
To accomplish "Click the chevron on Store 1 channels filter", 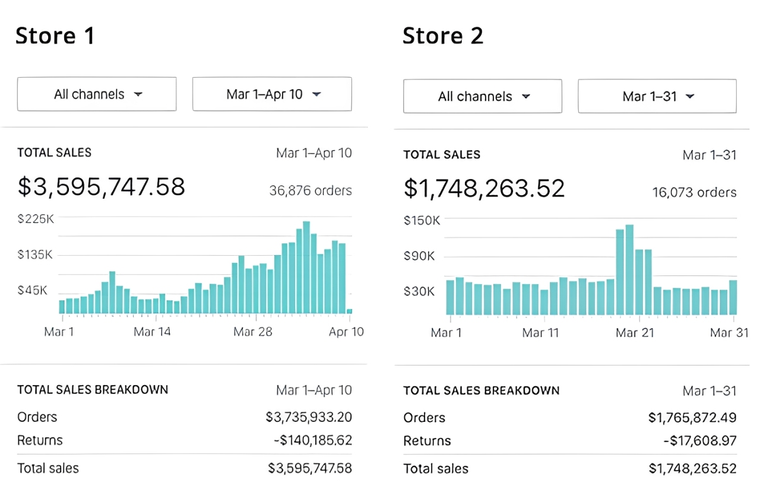I will (138, 94).
